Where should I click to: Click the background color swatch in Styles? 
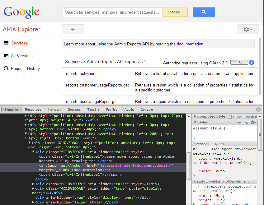click(x=223, y=204)
